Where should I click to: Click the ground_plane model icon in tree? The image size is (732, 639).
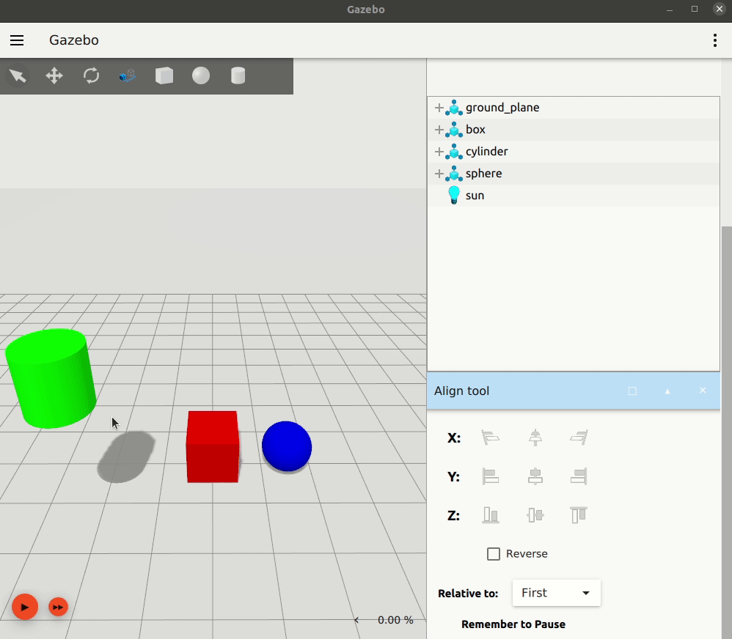tap(454, 108)
